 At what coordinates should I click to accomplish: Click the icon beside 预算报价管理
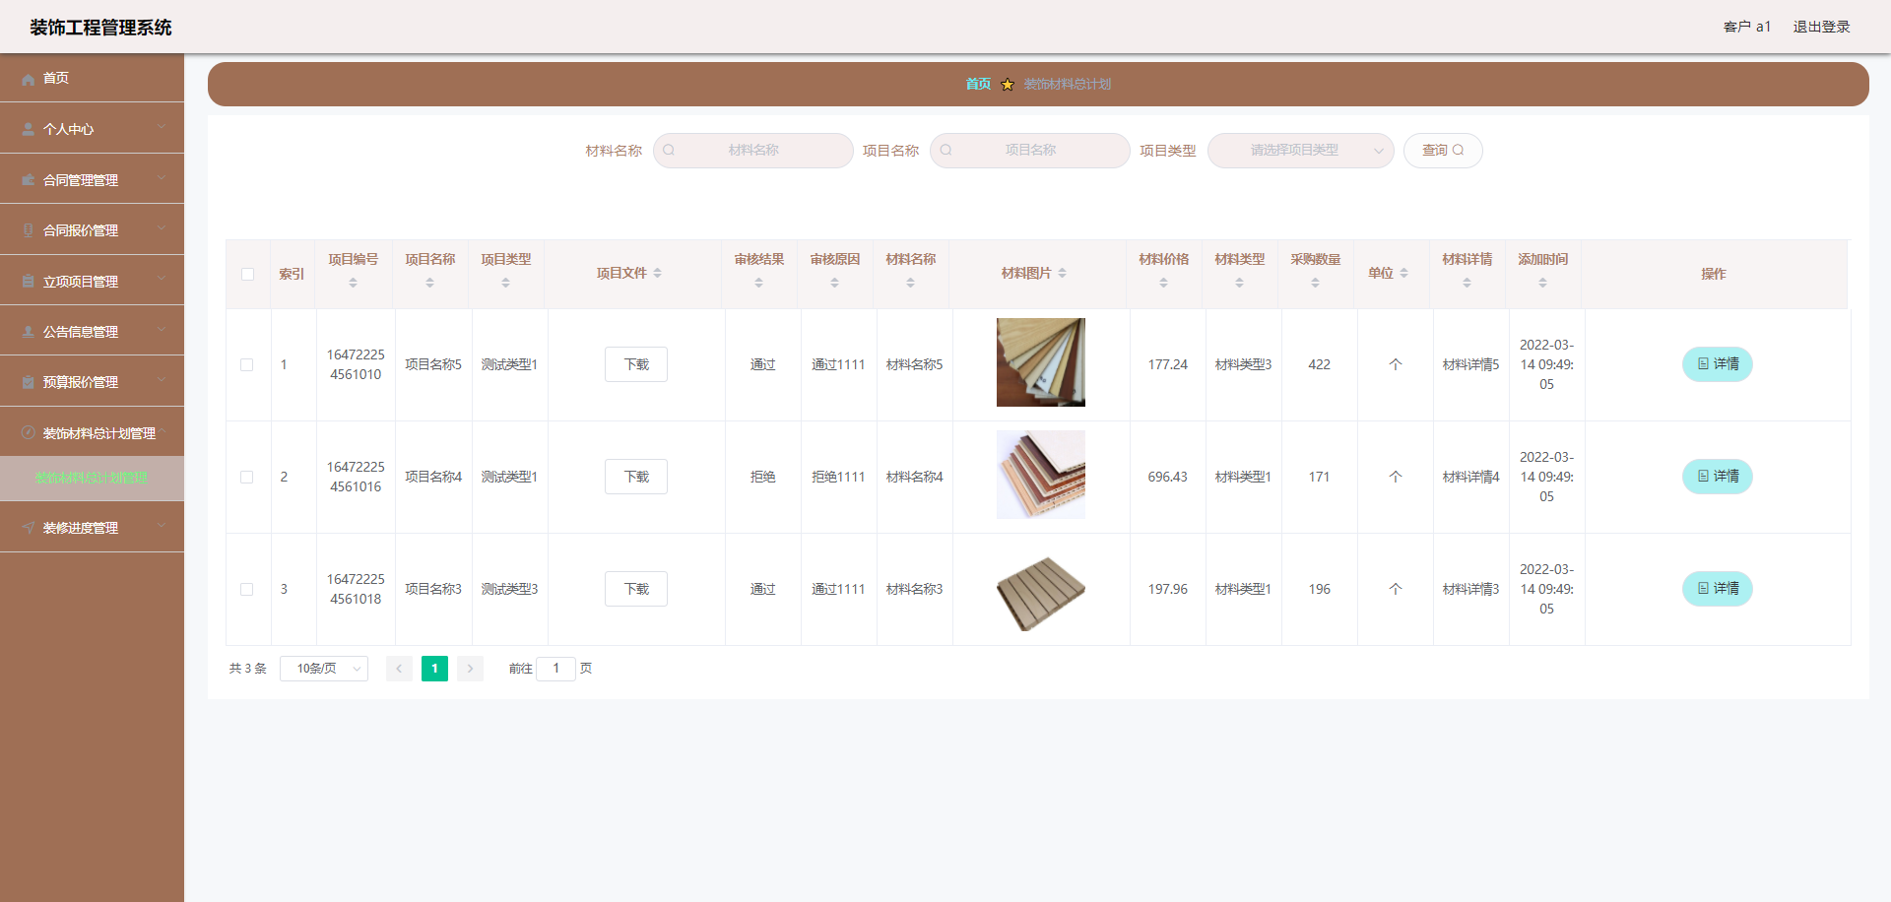coord(29,382)
